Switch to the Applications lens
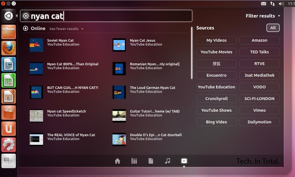Image resolution: width=295 pixels, height=177 pixels. click(x=134, y=161)
